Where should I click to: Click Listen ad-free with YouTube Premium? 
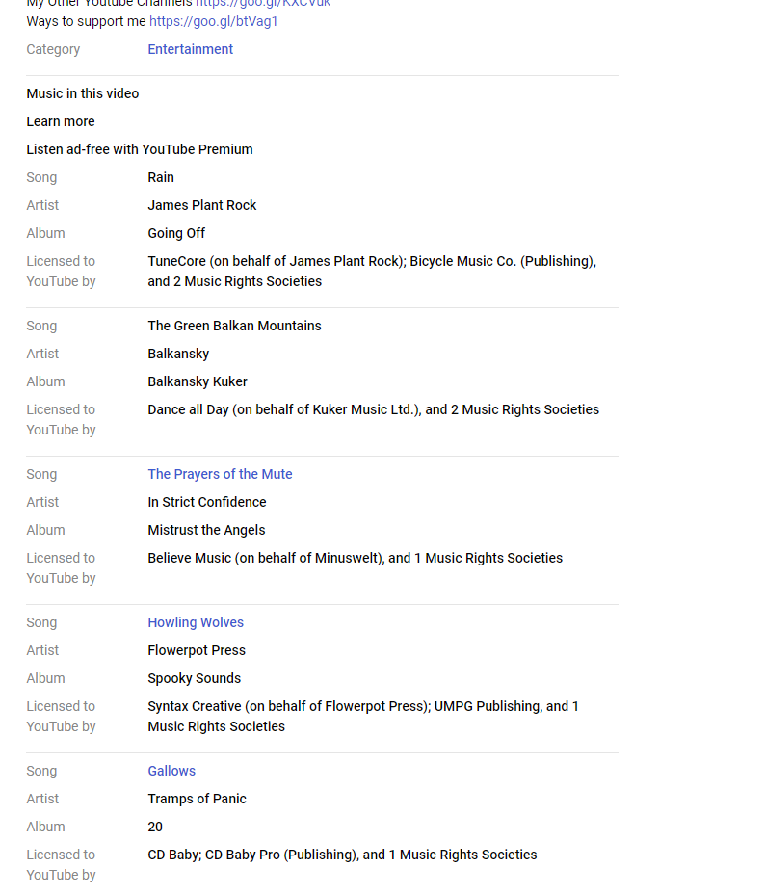pyautogui.click(x=140, y=149)
